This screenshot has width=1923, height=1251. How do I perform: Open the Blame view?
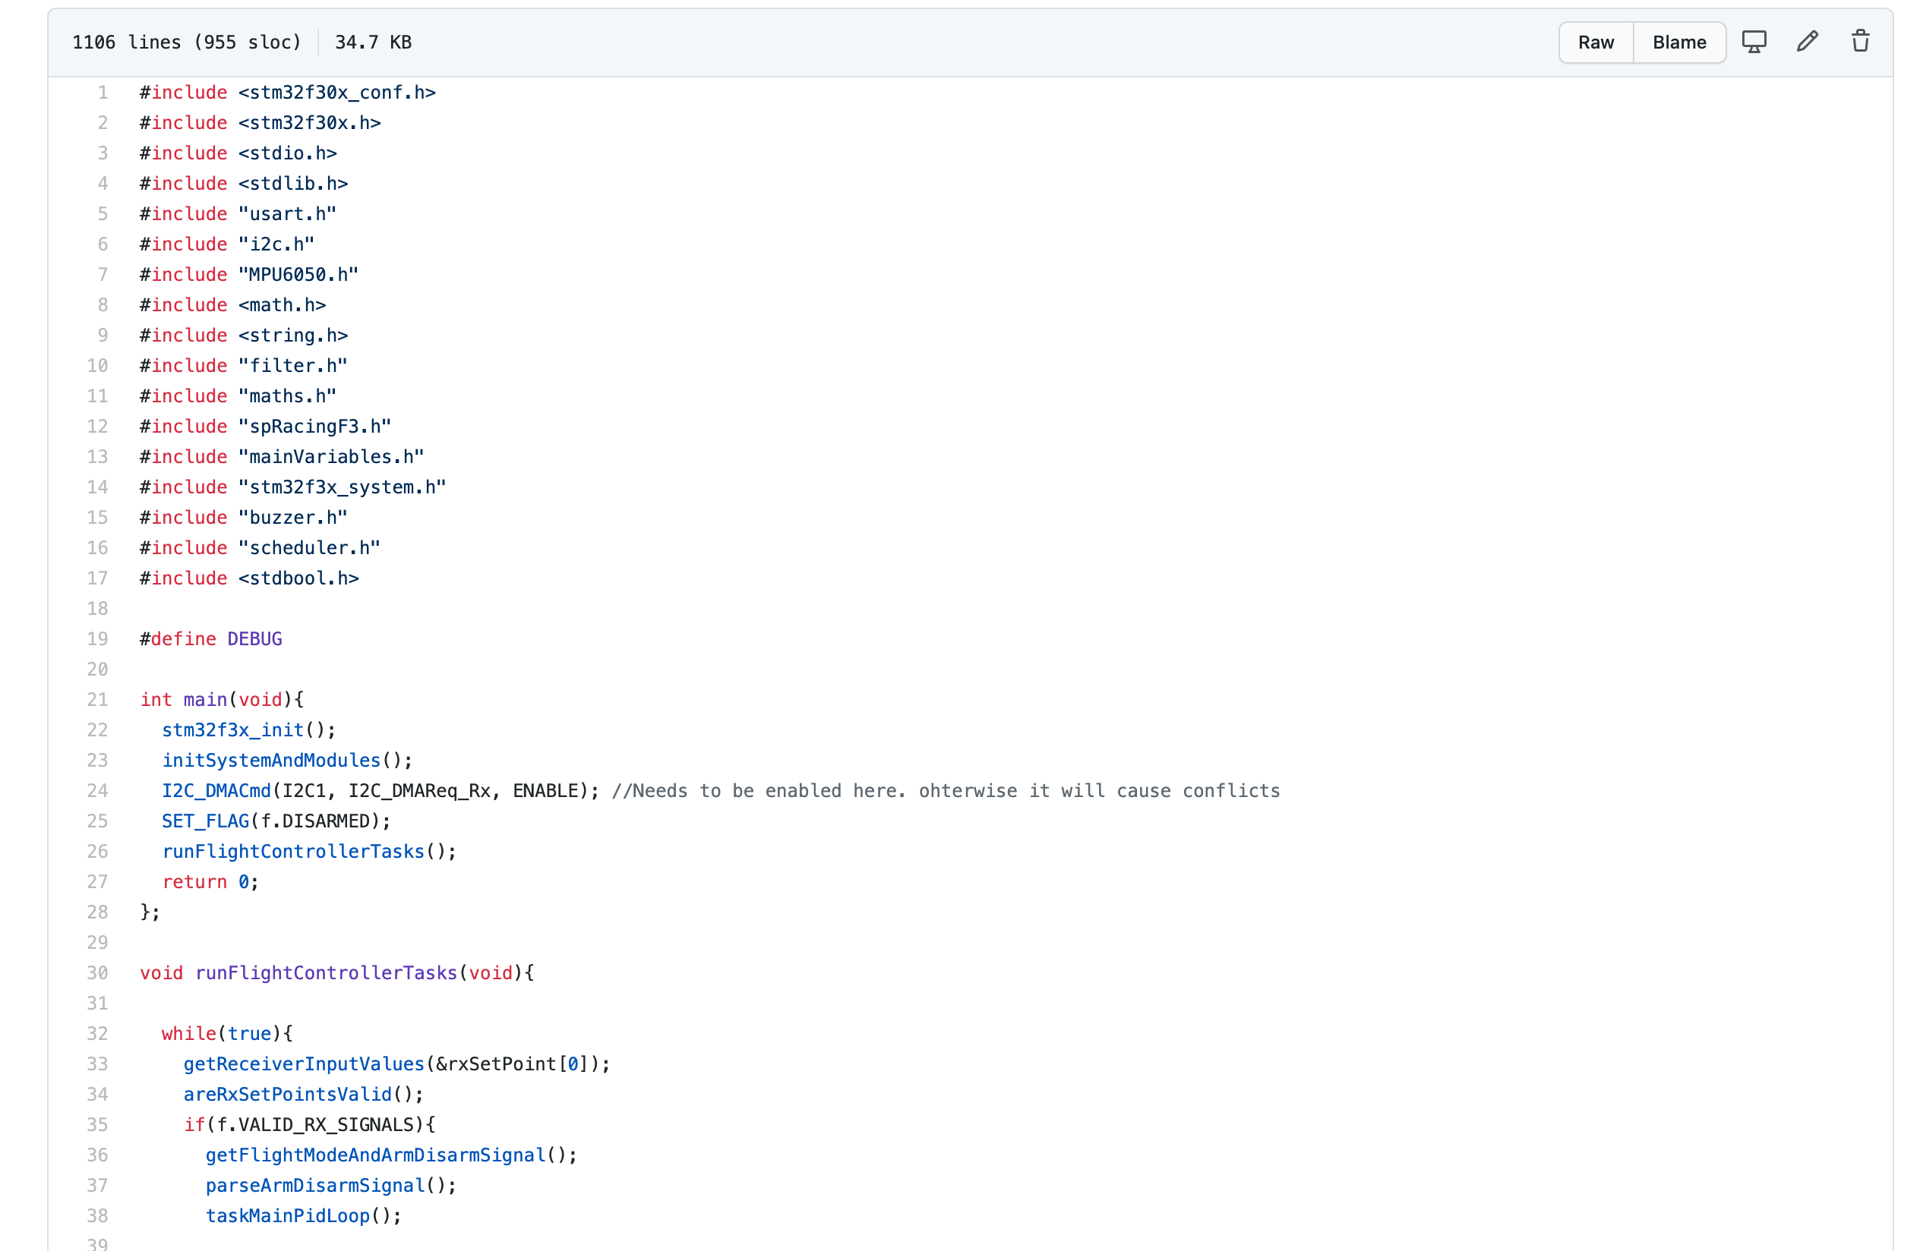[x=1678, y=42]
